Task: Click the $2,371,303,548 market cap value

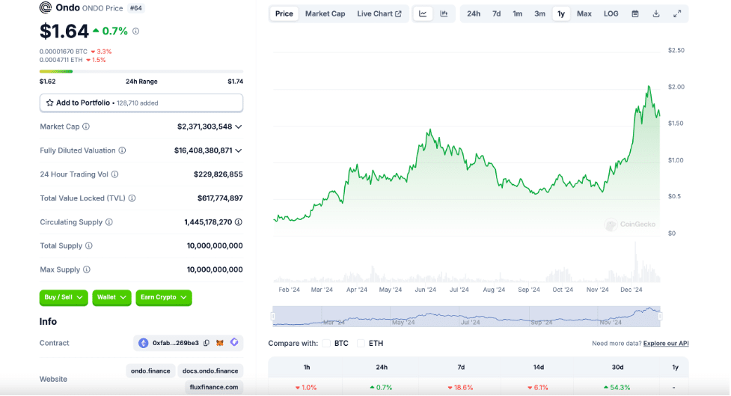Action: (x=205, y=127)
